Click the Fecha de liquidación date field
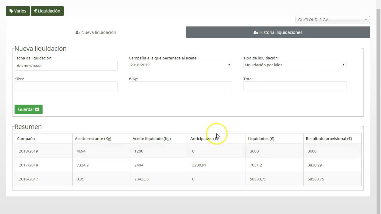This screenshot has height=214, width=381. 66,66
